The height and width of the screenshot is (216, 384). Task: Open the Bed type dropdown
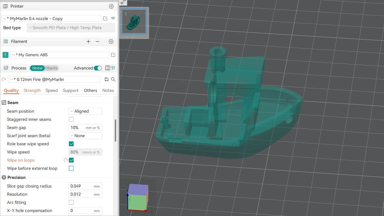(x=71, y=28)
